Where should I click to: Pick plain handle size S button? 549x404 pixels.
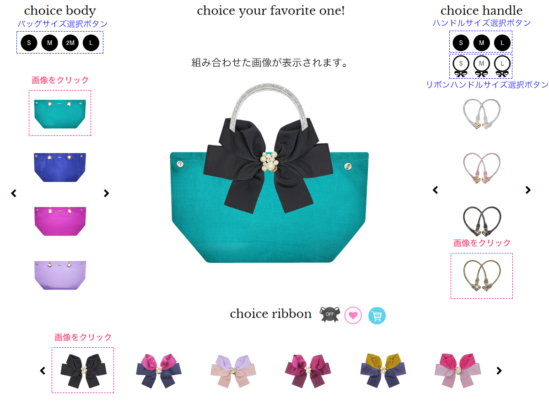(461, 43)
